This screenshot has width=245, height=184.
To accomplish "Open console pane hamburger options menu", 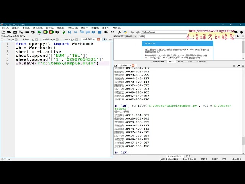I will pos(243,66).
